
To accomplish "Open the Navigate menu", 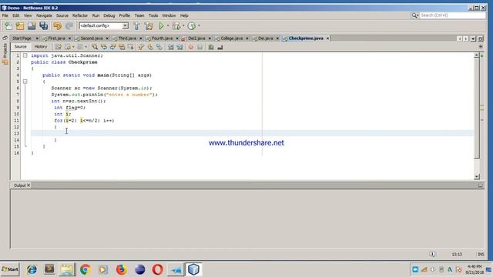I will [44, 15].
